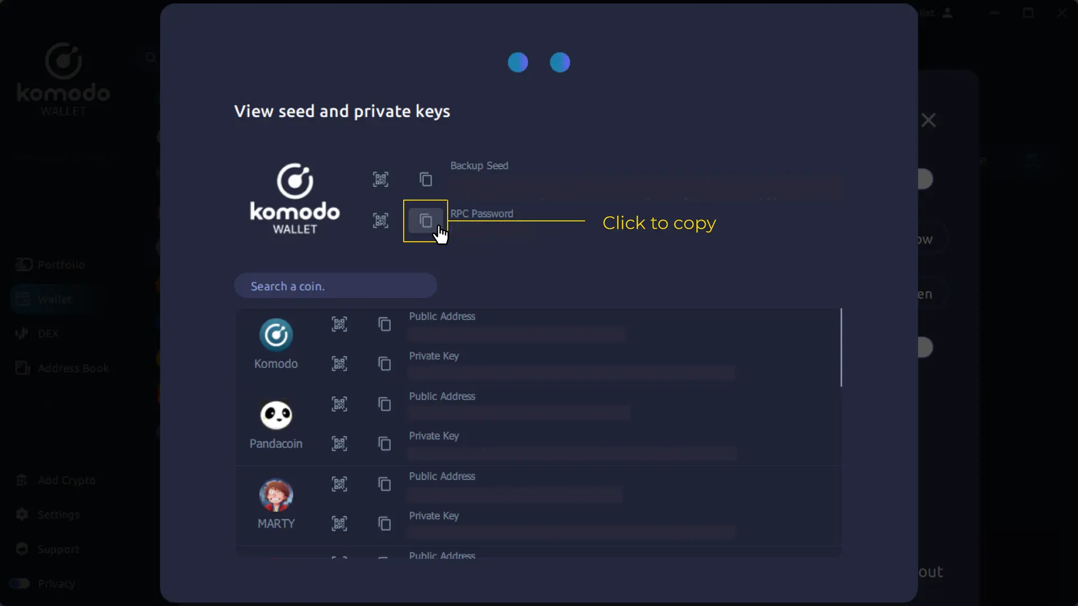Show Komodo public address QR code
The width and height of the screenshot is (1078, 606).
coord(339,324)
